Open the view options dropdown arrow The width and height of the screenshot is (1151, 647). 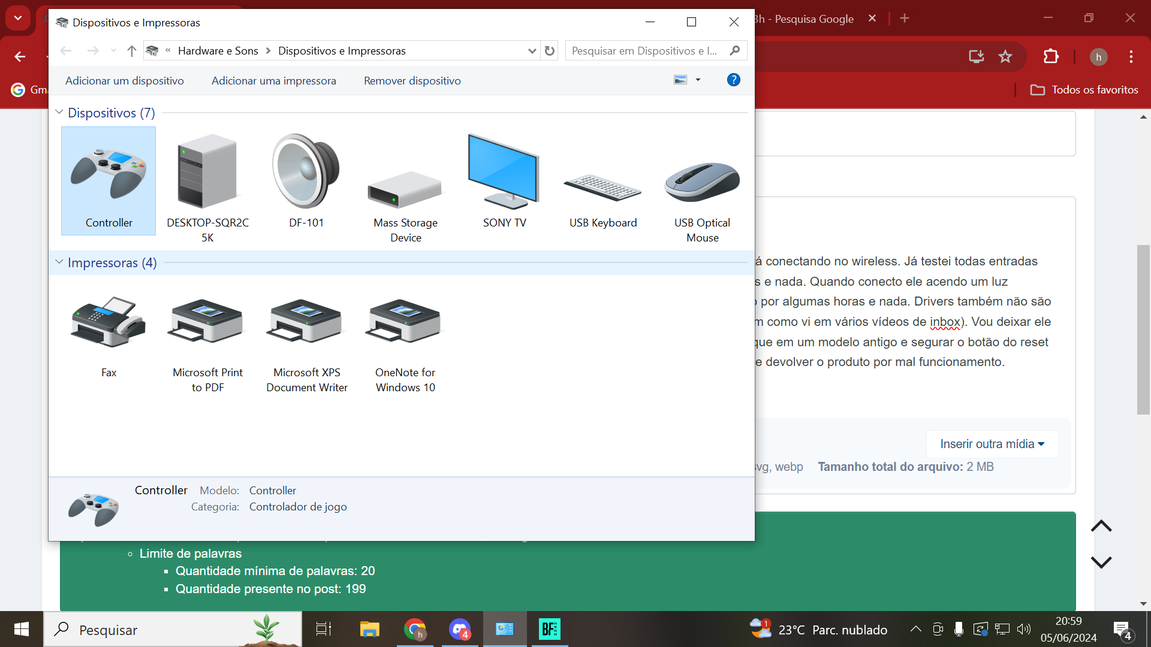pos(698,80)
